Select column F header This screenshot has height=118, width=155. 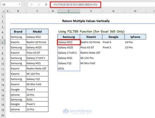pos(91,11)
